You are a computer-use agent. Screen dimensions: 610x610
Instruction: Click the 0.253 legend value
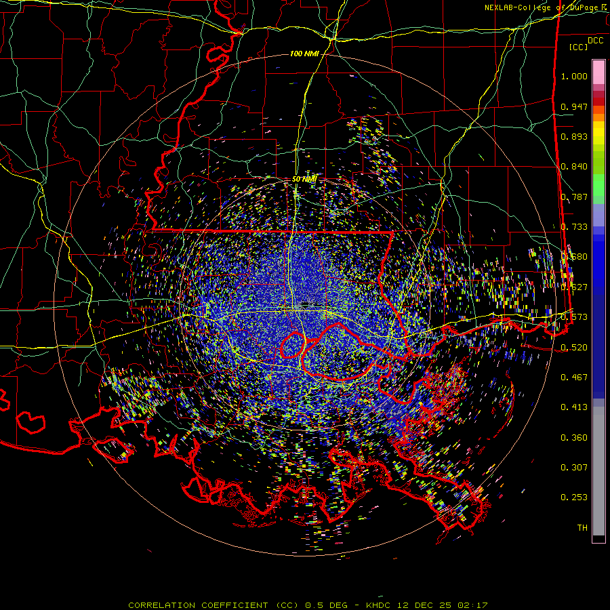pos(574,497)
